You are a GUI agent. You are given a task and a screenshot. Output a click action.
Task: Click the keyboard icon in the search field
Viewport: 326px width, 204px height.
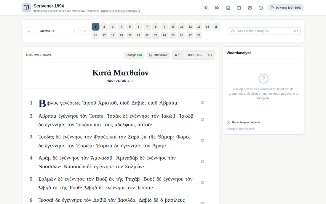(x=296, y=31)
